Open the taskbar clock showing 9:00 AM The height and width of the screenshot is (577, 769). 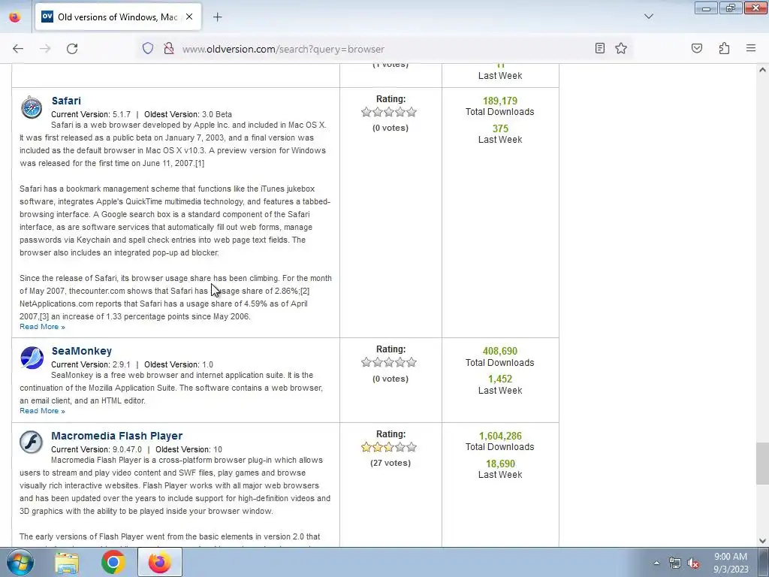click(731, 563)
